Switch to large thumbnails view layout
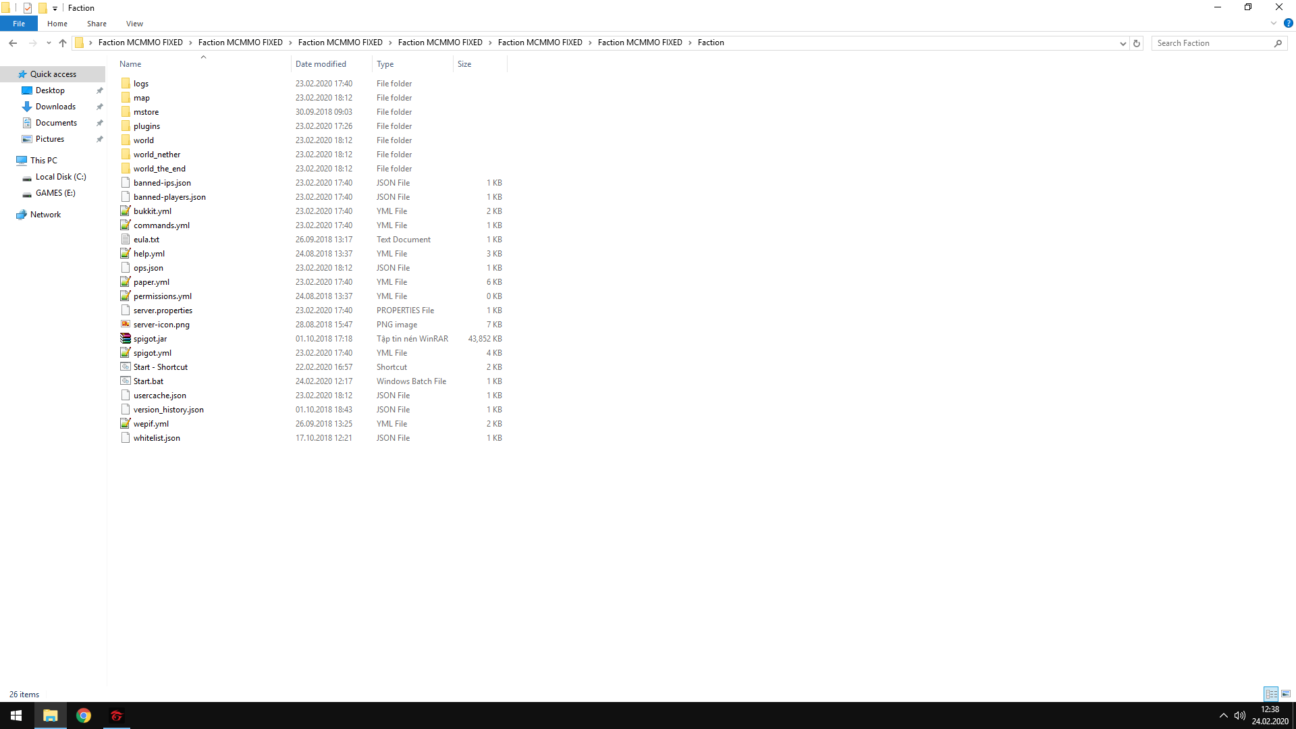Screen dimensions: 1296x729 (x=1286, y=694)
